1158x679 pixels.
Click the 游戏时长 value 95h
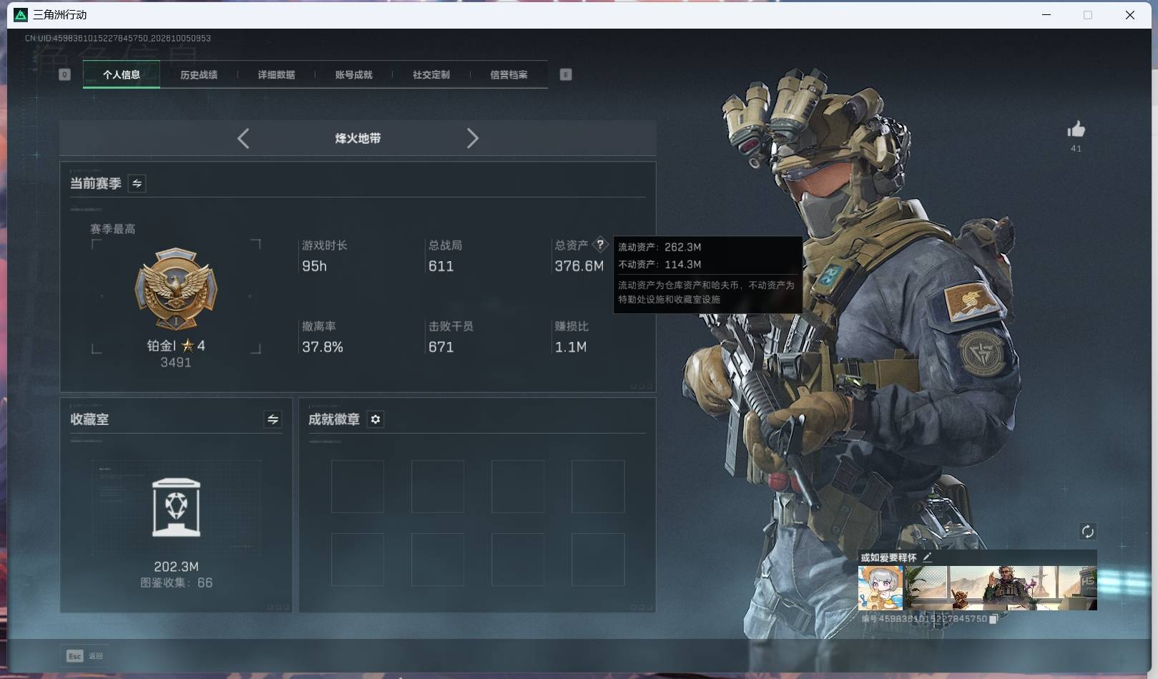[x=314, y=266]
